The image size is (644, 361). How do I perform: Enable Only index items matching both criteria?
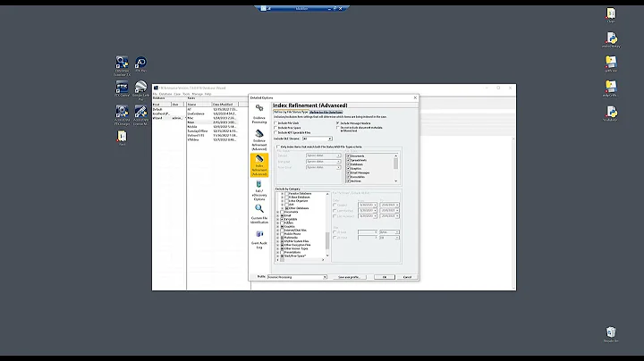click(x=278, y=147)
